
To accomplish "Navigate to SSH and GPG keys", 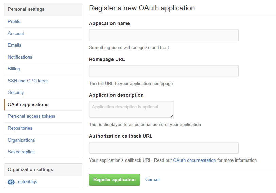I will [x=28, y=81].
